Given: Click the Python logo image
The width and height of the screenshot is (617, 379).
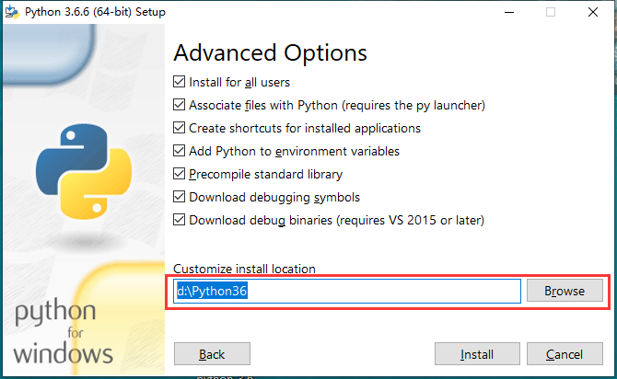Looking at the screenshot, I should point(84,171).
